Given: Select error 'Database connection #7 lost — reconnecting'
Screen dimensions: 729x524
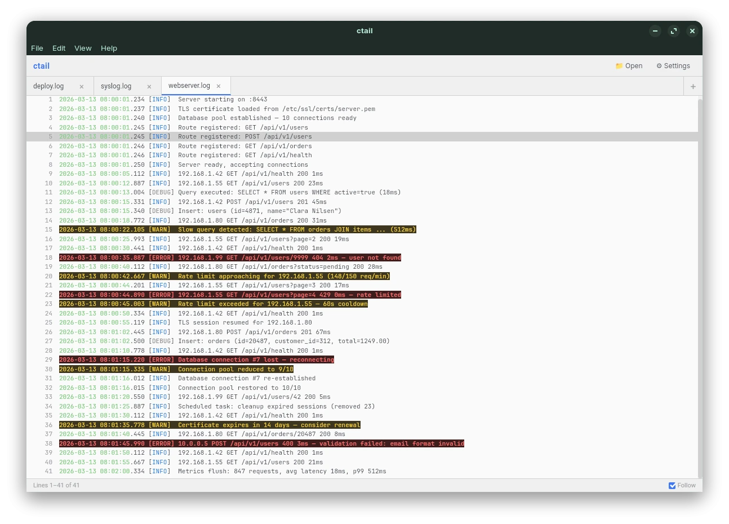Looking at the screenshot, I should point(362,360).
